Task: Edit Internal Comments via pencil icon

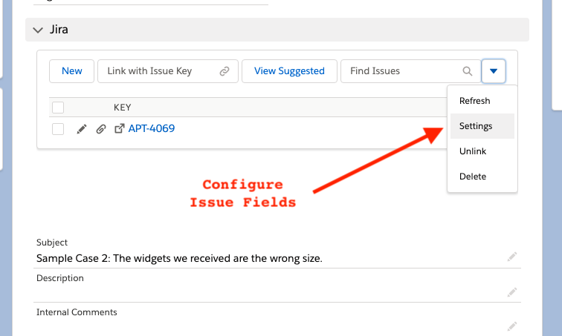Action: coord(511,325)
